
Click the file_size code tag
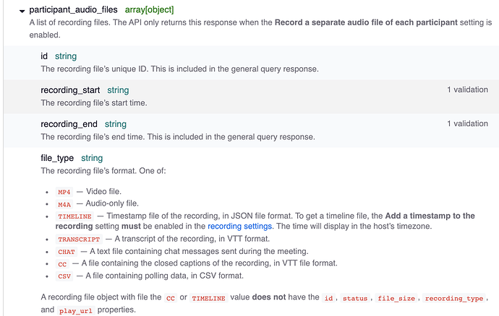396,298
